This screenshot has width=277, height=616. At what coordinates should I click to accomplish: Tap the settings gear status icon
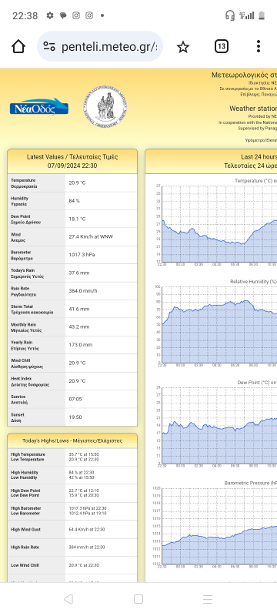50,15
